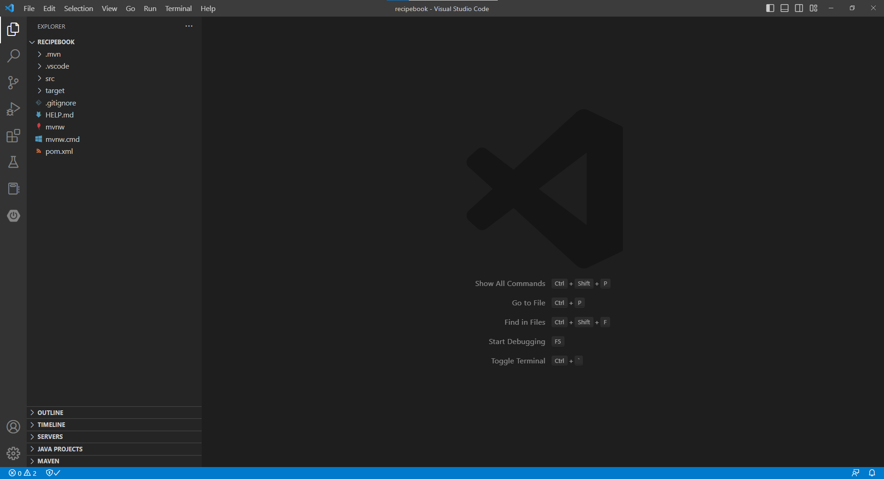
Task: Toggle Primary Side Bar layout button
Action: (x=770, y=8)
